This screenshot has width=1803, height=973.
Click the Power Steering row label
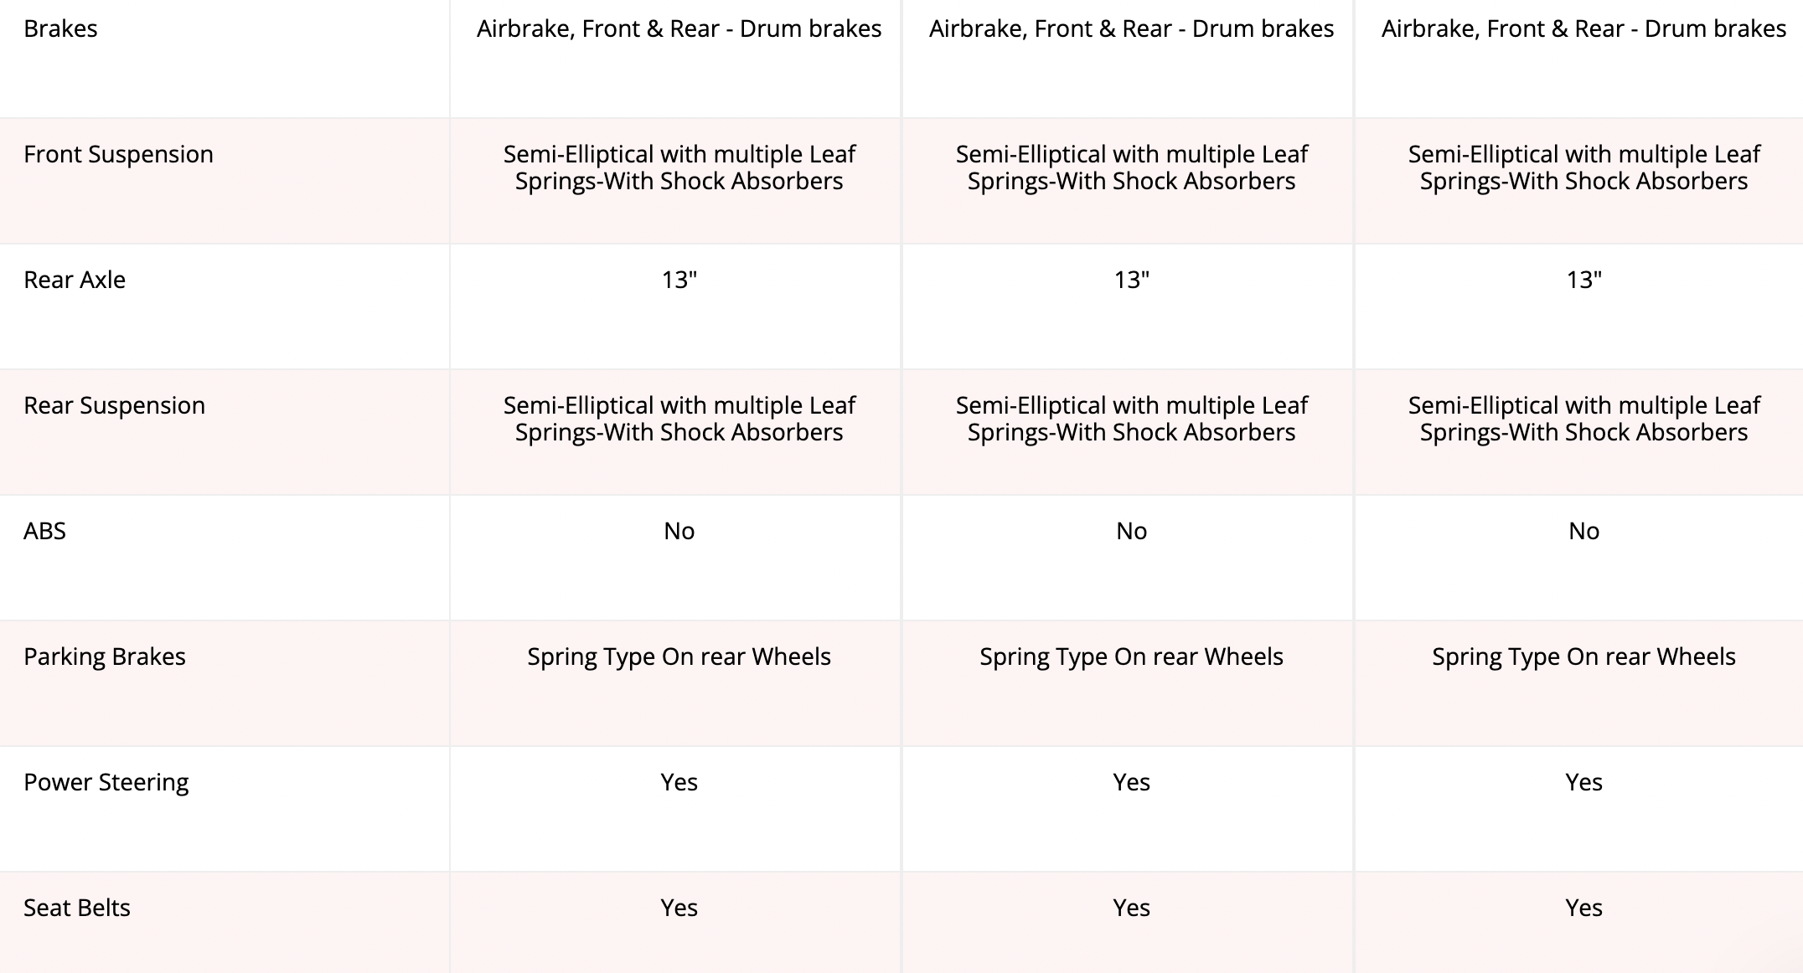(106, 782)
